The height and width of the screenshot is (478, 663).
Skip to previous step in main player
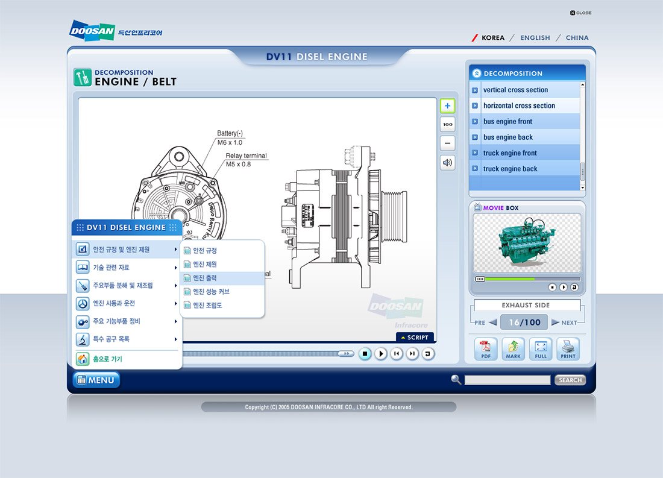click(x=396, y=354)
